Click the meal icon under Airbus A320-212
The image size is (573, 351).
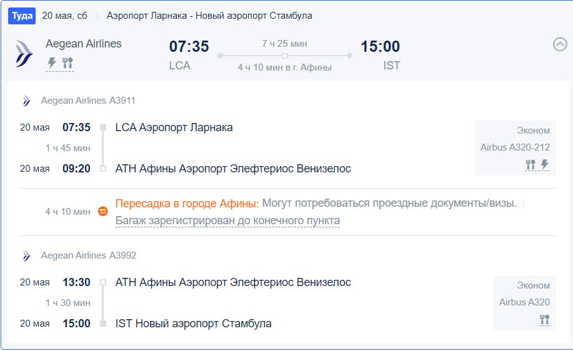point(531,164)
